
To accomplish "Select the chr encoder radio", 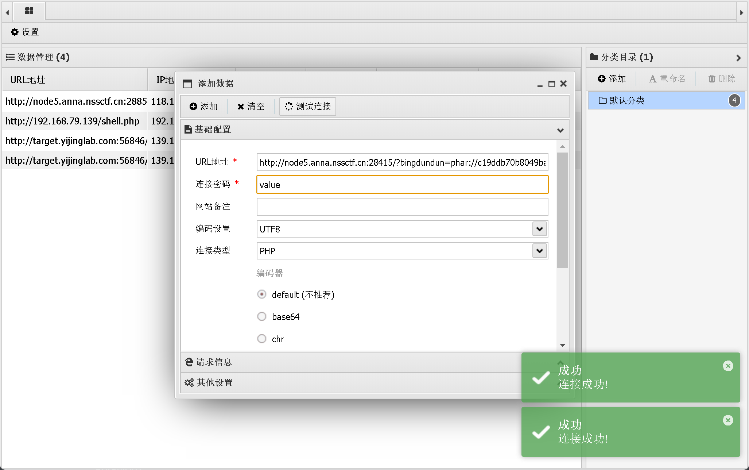I will [262, 339].
